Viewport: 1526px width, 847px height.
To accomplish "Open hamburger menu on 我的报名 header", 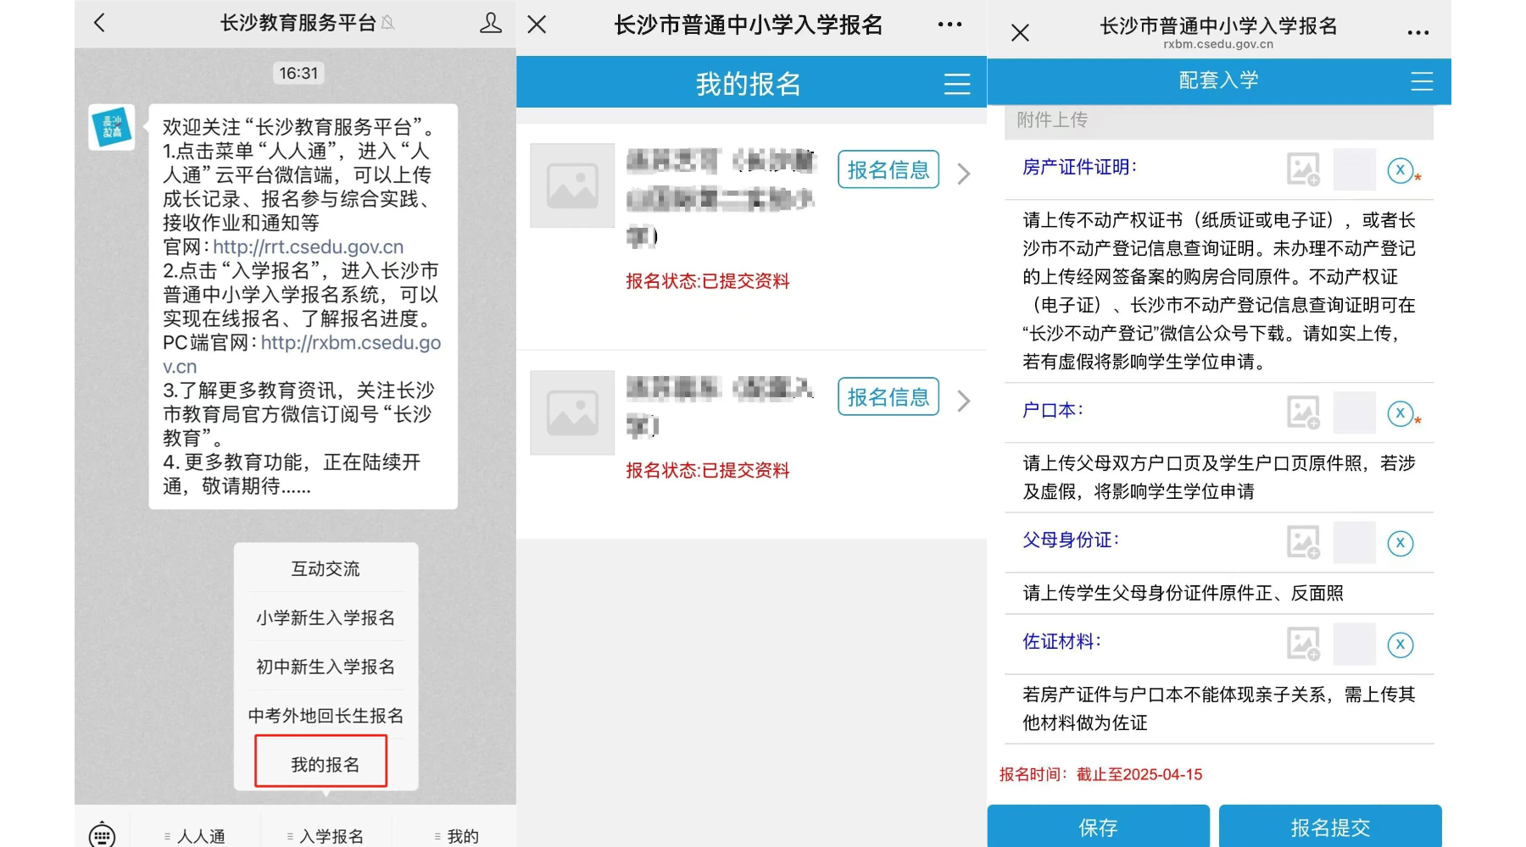I will 956,84.
